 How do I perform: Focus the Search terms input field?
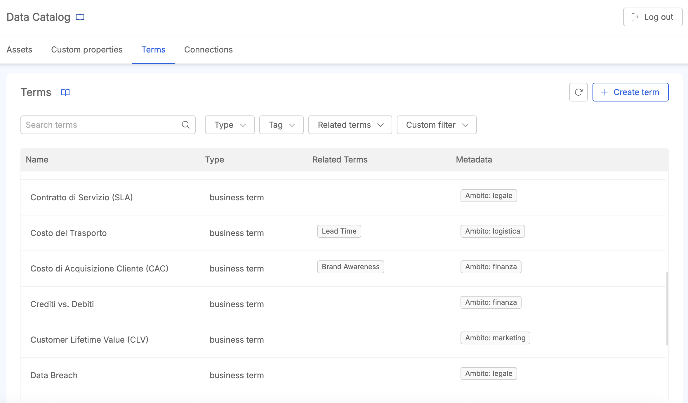point(108,125)
